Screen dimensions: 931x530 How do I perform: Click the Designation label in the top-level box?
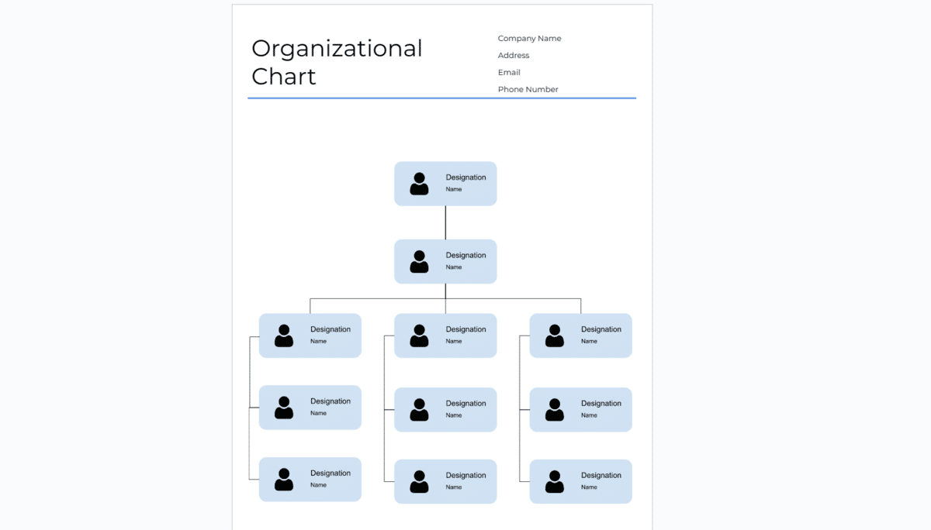point(466,177)
